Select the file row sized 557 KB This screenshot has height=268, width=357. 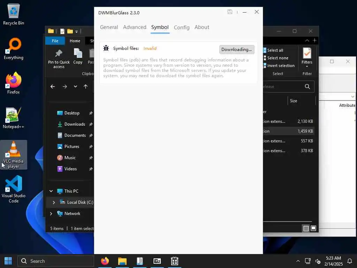pyautogui.click(x=289, y=141)
